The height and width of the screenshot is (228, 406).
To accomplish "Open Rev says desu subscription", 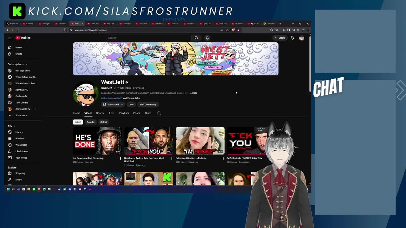I will (x=22, y=71).
